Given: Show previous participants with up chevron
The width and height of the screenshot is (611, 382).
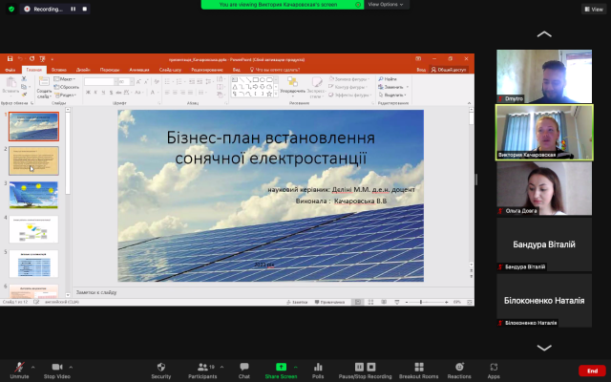Looking at the screenshot, I should pyautogui.click(x=544, y=34).
